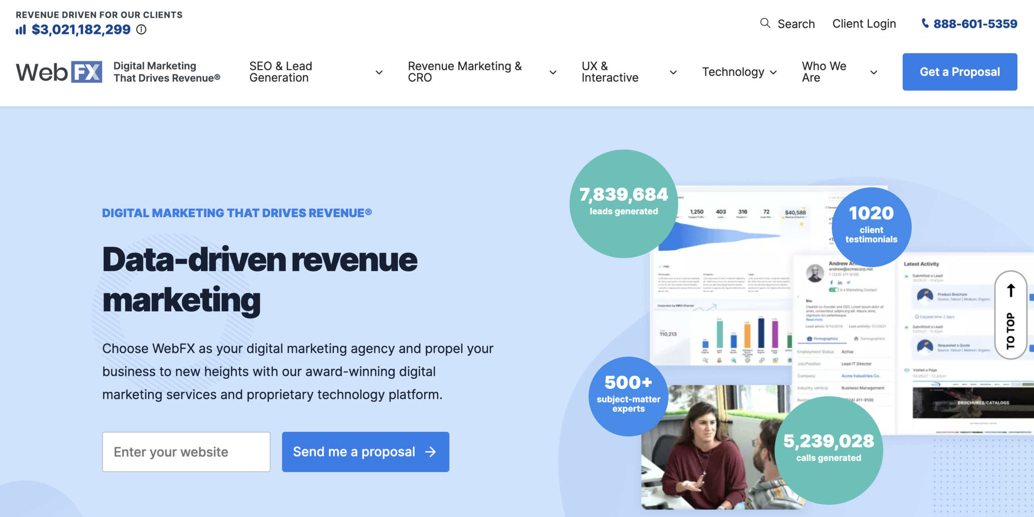Click the 5,239,028 calls generated circle
Viewport: 1034px width, 517px height.
829,450
